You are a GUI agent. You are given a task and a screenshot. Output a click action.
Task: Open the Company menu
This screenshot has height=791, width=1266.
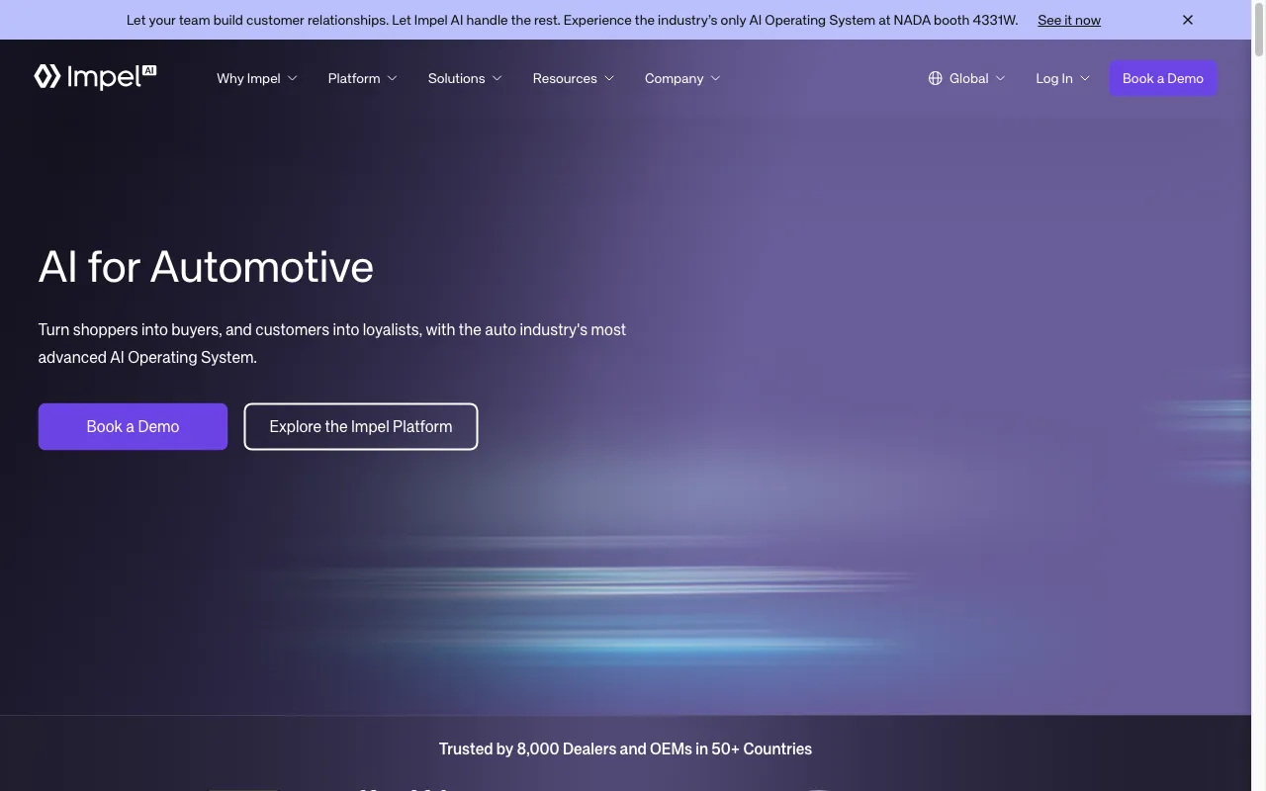pos(674,78)
